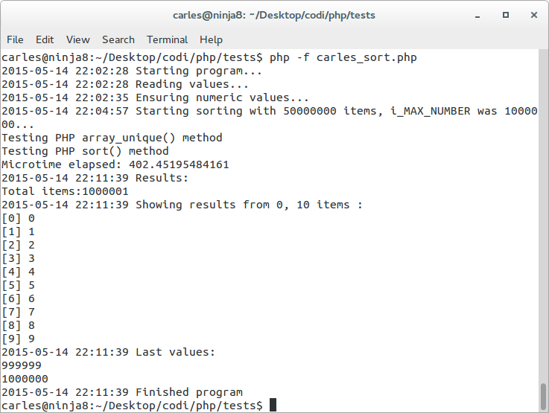Click the '1000000' last value line
The image size is (549, 413).
(25, 379)
